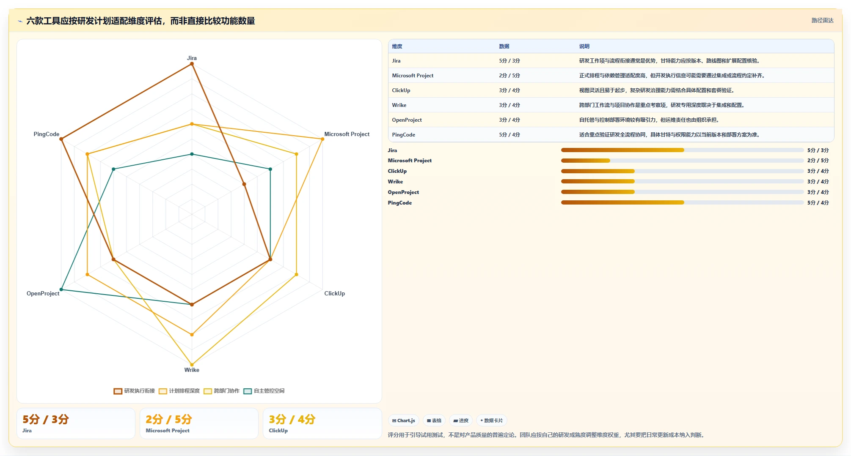Click the 2分 / 5分 value at the Microsoft Project progress bar's end
The image size is (851, 456).
coord(818,161)
